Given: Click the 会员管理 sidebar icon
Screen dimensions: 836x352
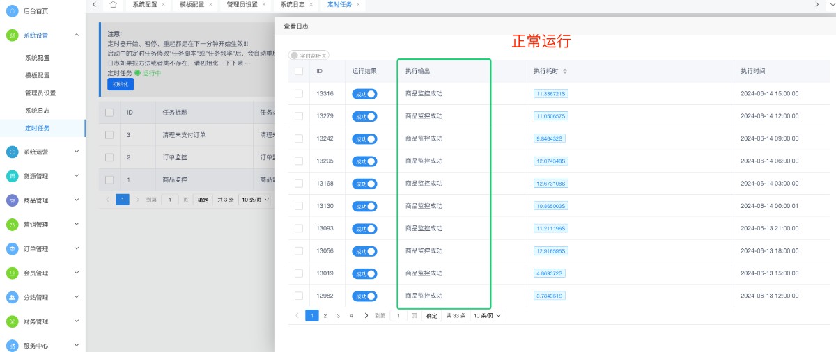Looking at the screenshot, I should tap(12, 273).
